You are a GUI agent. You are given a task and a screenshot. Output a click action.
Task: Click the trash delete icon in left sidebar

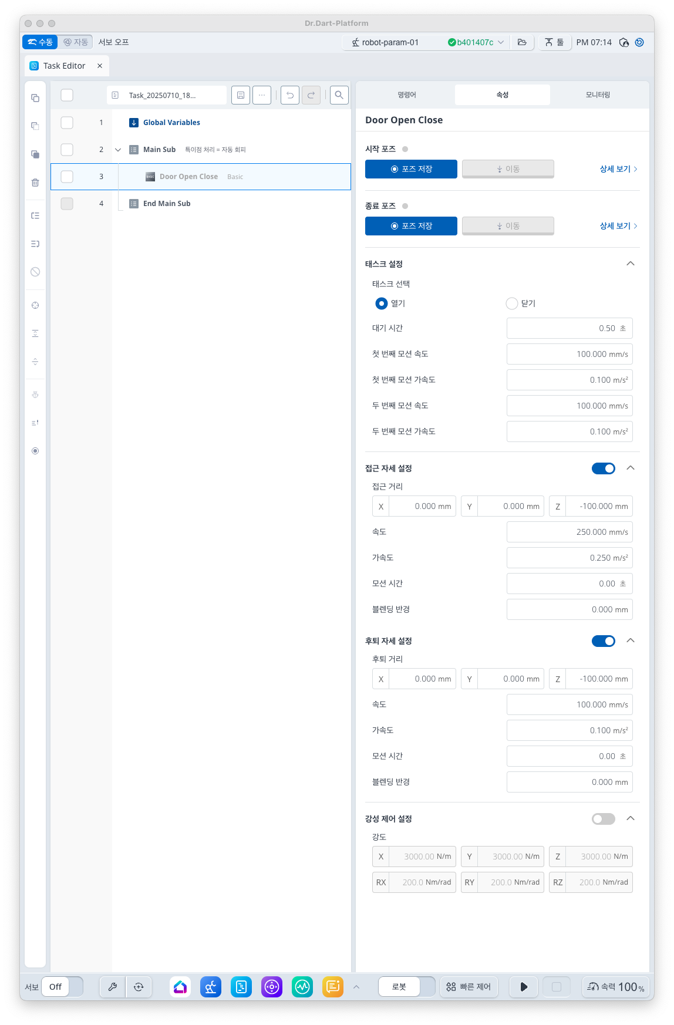pos(35,183)
